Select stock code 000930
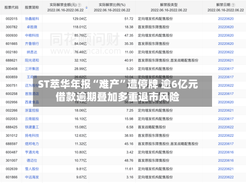 click(11, 35)
